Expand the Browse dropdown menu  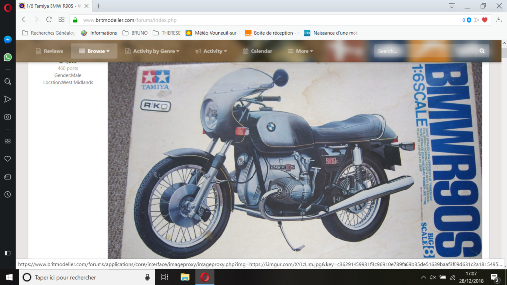coord(94,51)
